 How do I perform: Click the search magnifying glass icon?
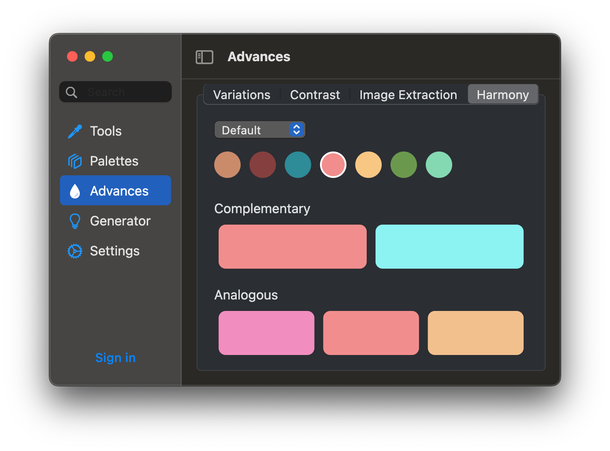tap(71, 92)
